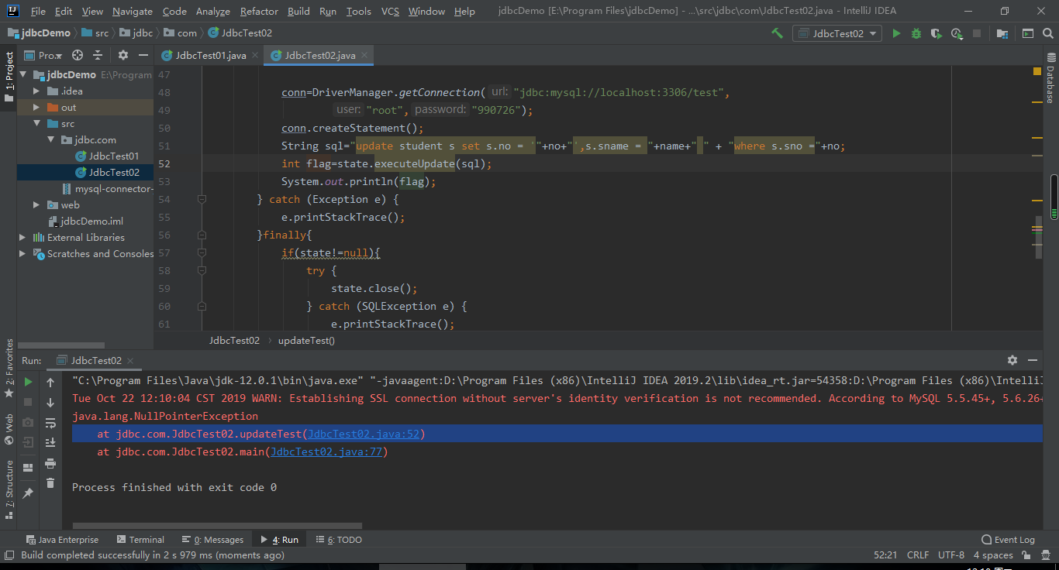1059x570 pixels.
Task: Open the Terminal tool tab
Action: tap(140, 540)
